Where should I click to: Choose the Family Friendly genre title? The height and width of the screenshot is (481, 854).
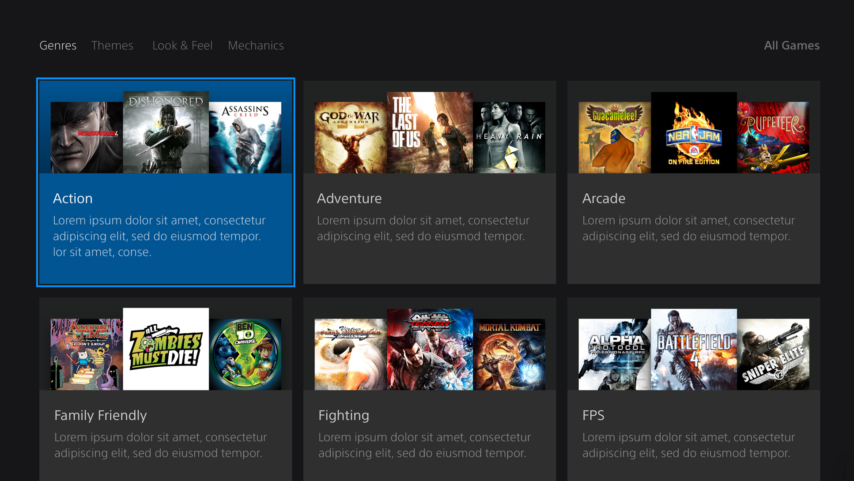(x=100, y=415)
